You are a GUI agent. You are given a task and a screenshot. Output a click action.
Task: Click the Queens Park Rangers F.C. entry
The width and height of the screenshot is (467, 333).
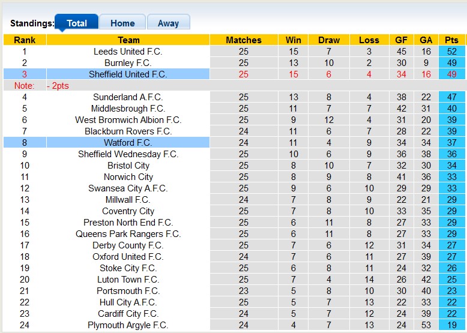(128, 234)
